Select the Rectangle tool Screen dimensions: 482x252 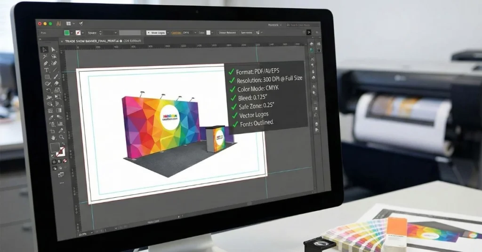point(47,77)
